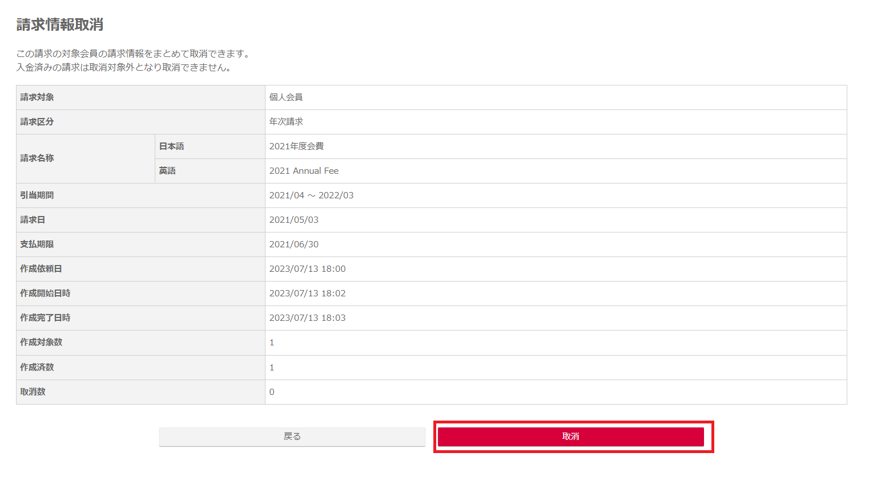This screenshot has height=477, width=869.
Task: Click the 引当期間 date range value
Action: (x=311, y=195)
